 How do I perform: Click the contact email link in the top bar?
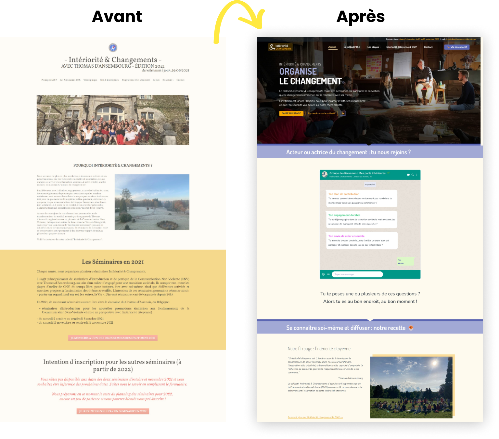461,39
